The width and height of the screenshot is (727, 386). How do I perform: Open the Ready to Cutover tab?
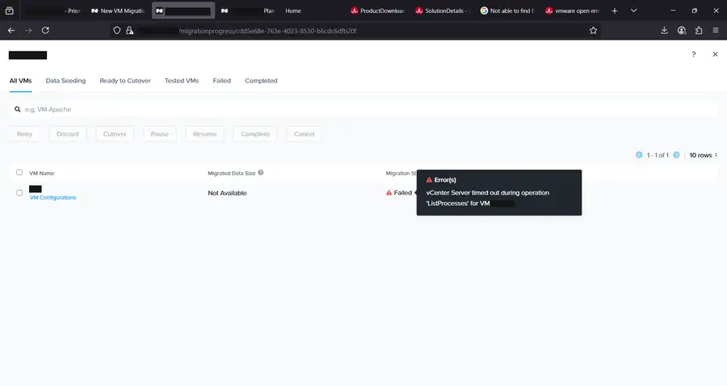click(125, 81)
